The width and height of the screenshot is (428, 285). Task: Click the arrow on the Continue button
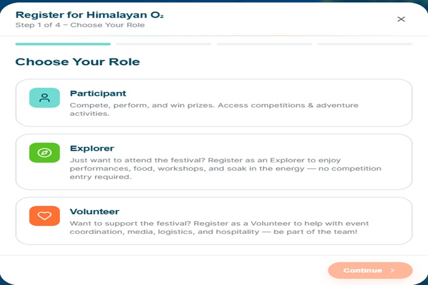[x=392, y=271]
